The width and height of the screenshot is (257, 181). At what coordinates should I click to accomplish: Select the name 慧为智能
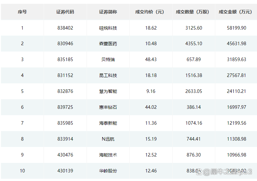[x=108, y=91]
